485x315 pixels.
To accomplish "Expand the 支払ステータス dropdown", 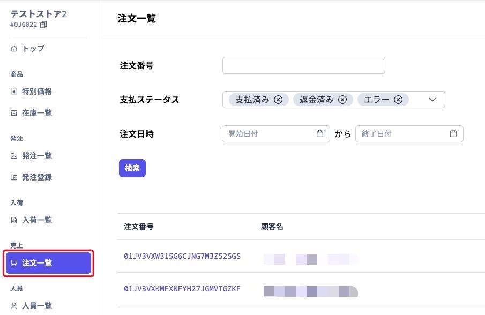I will (432, 99).
